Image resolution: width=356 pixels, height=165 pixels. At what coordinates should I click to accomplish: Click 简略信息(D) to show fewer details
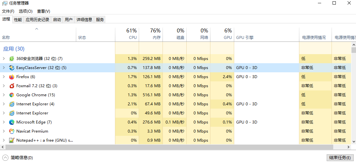click(x=21, y=158)
